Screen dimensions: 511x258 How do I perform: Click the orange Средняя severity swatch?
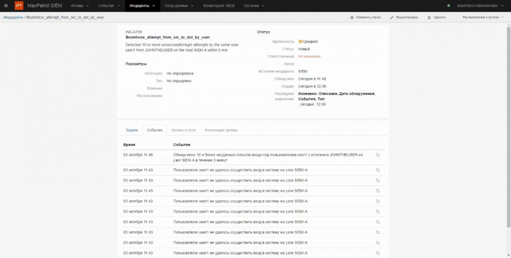coord(300,41)
